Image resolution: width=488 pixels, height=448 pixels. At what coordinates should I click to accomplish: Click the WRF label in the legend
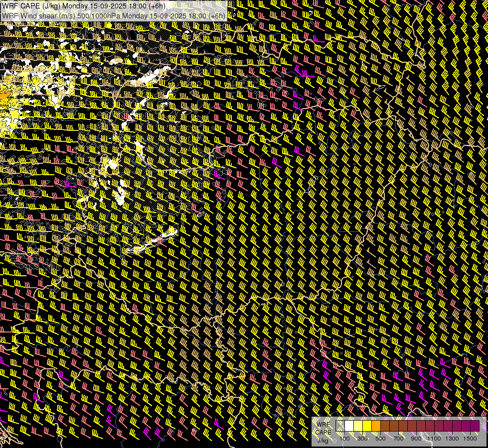pos(324,425)
